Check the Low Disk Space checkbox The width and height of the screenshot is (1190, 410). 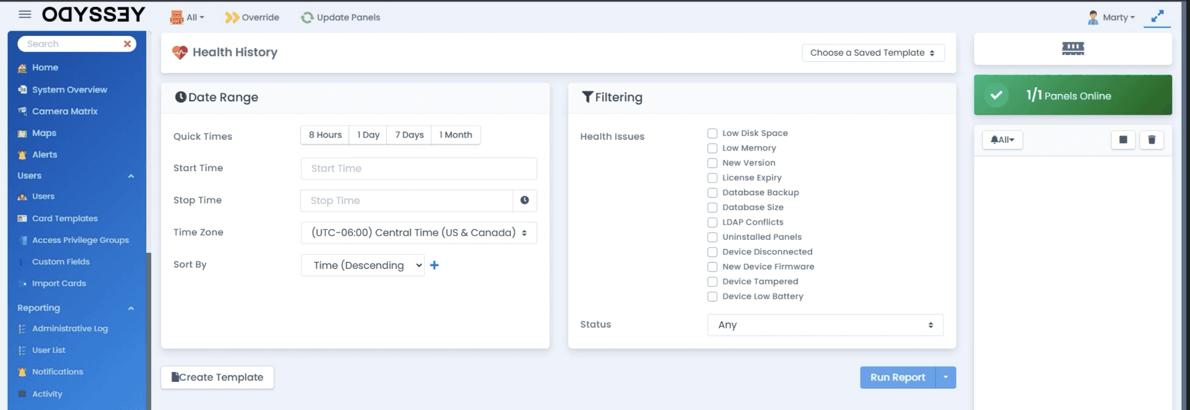[x=712, y=133]
